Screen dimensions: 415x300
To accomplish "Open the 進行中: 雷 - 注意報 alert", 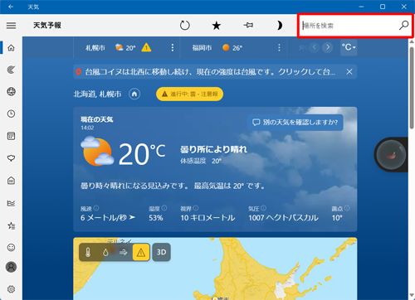I will pyautogui.click(x=190, y=94).
